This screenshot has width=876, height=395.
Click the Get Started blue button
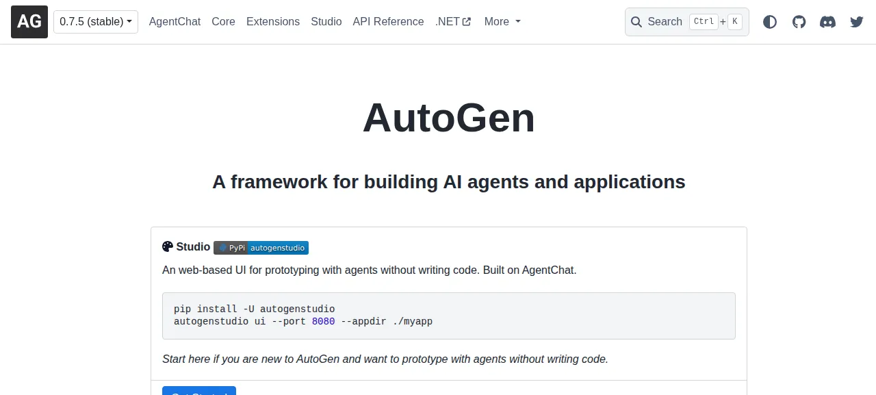[x=199, y=391]
